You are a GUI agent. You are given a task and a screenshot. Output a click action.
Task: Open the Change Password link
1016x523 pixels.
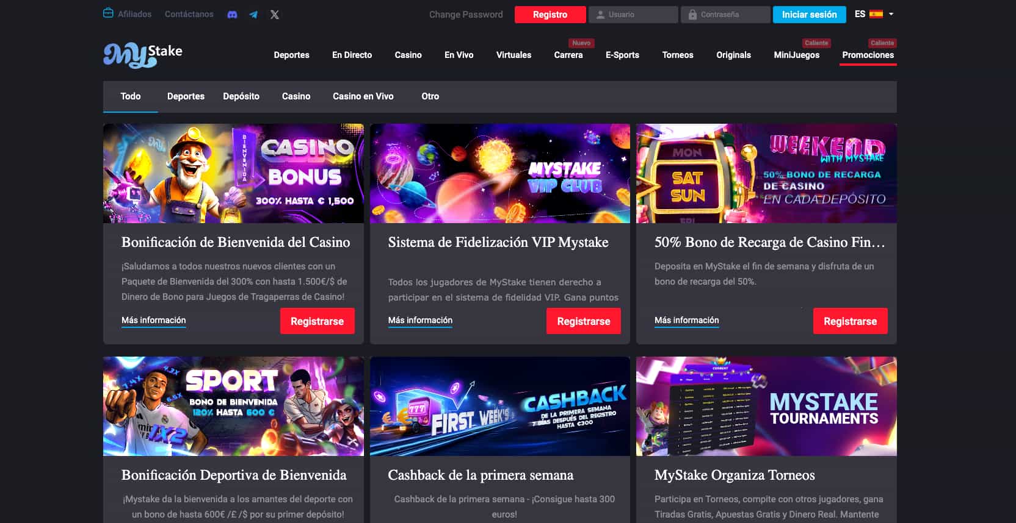point(466,15)
